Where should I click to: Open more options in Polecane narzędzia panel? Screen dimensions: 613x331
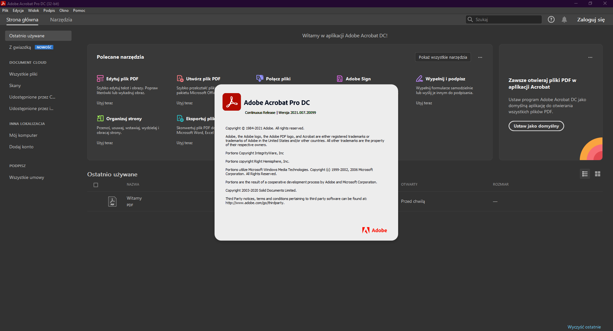pyautogui.click(x=480, y=57)
